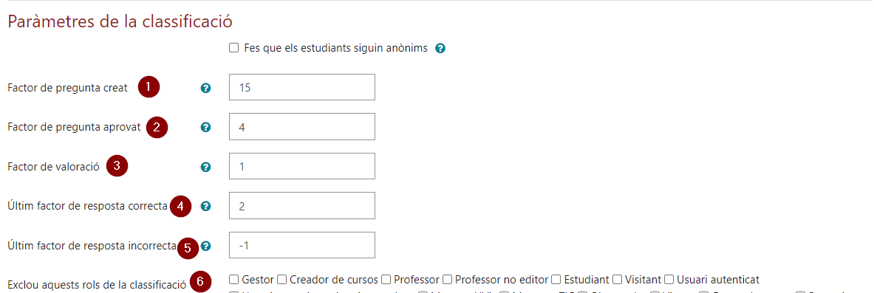Click red marker number 1
874x293 pixels.
tap(148, 87)
